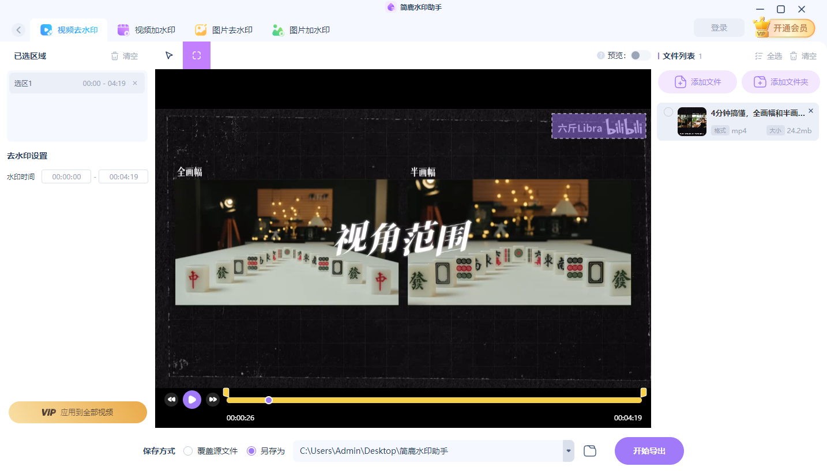Switch to the 视频加水印 tab

click(x=146, y=29)
